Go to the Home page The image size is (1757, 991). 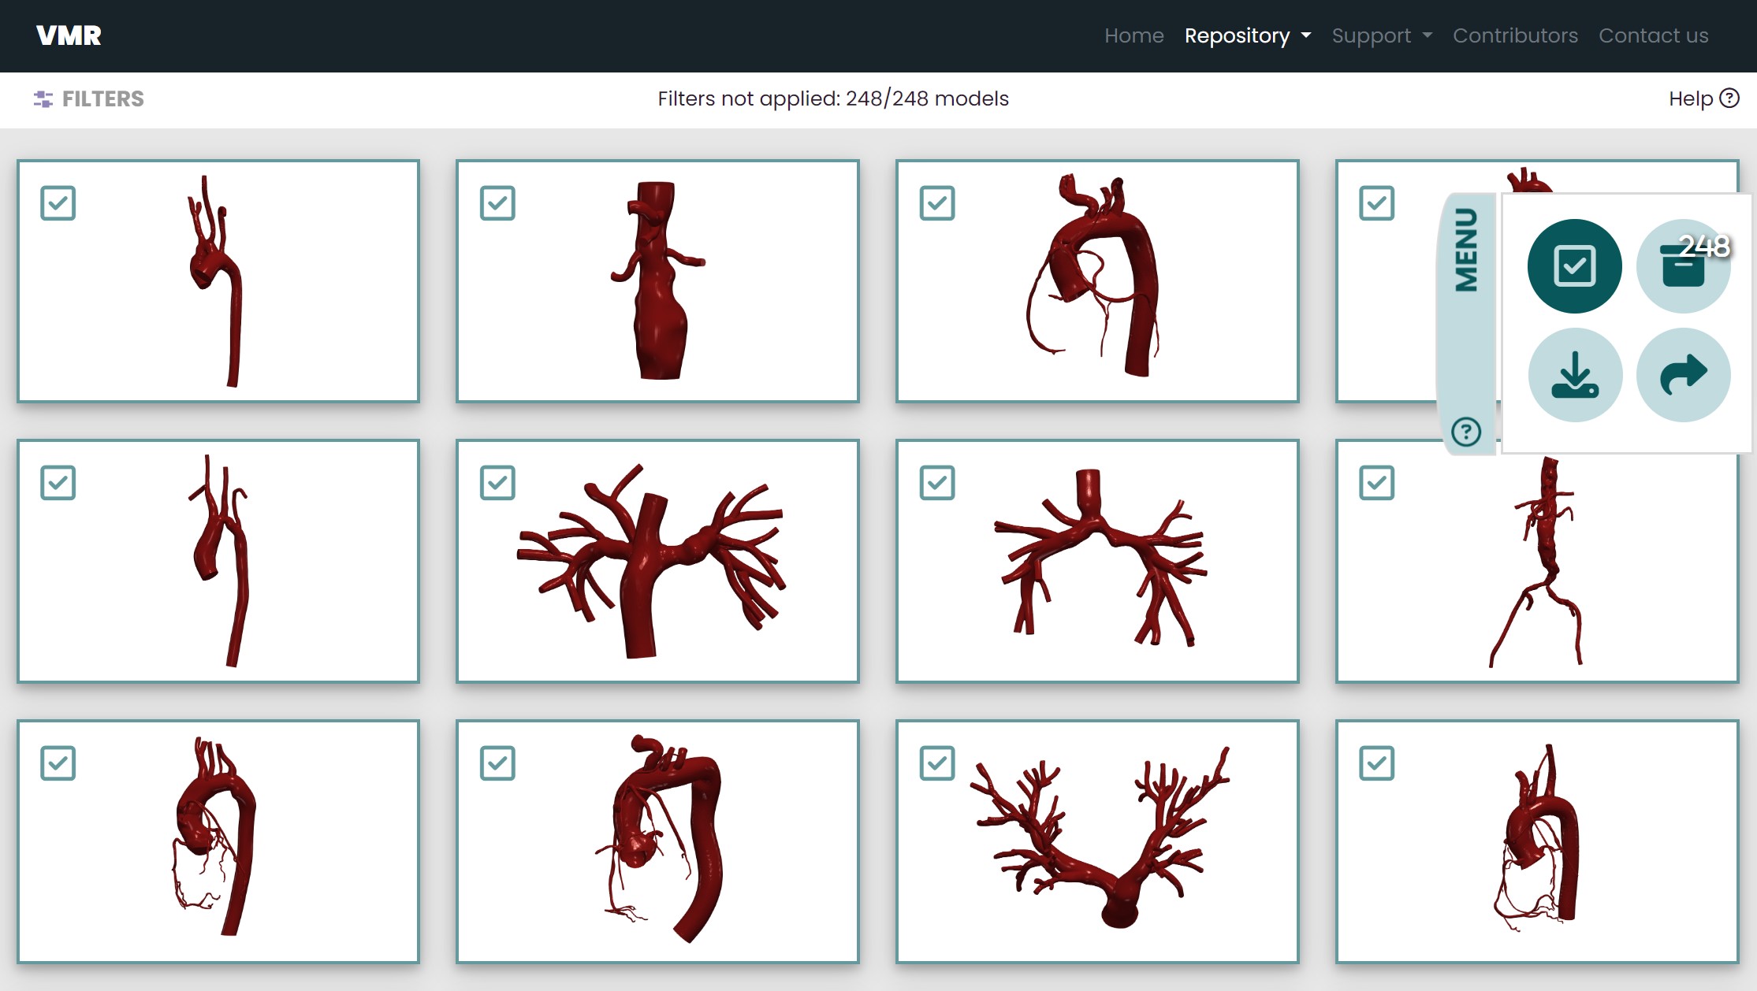coord(1133,35)
